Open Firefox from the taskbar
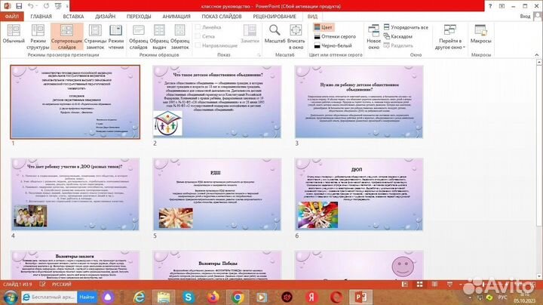 213,297
